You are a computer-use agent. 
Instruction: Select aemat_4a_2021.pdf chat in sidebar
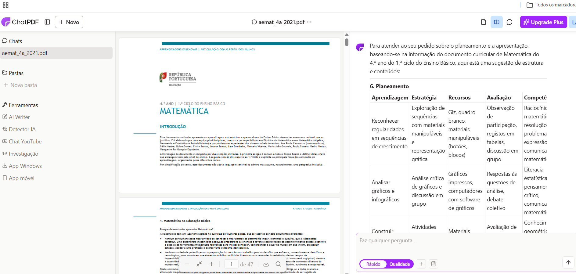pyautogui.click(x=56, y=53)
